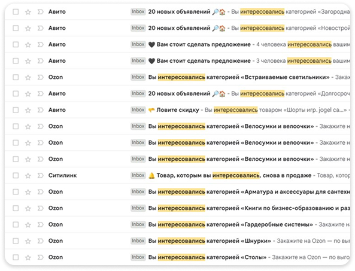
Task: Tick checkbox for Авито '3 человека' email
Action: coord(16,61)
